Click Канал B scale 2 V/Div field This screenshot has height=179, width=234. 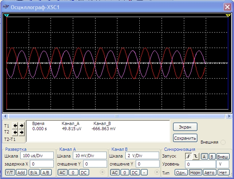tap(142, 156)
